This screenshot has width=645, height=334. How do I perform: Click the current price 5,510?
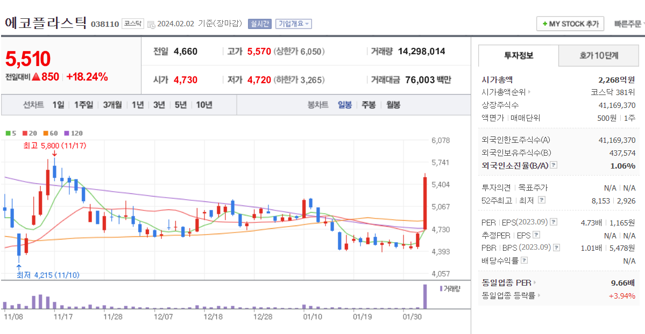point(28,59)
